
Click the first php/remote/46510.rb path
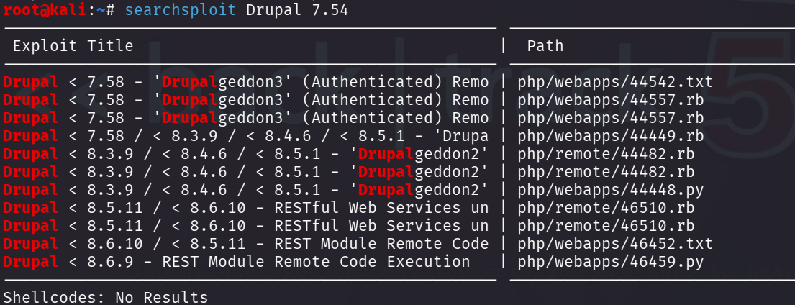(606, 208)
